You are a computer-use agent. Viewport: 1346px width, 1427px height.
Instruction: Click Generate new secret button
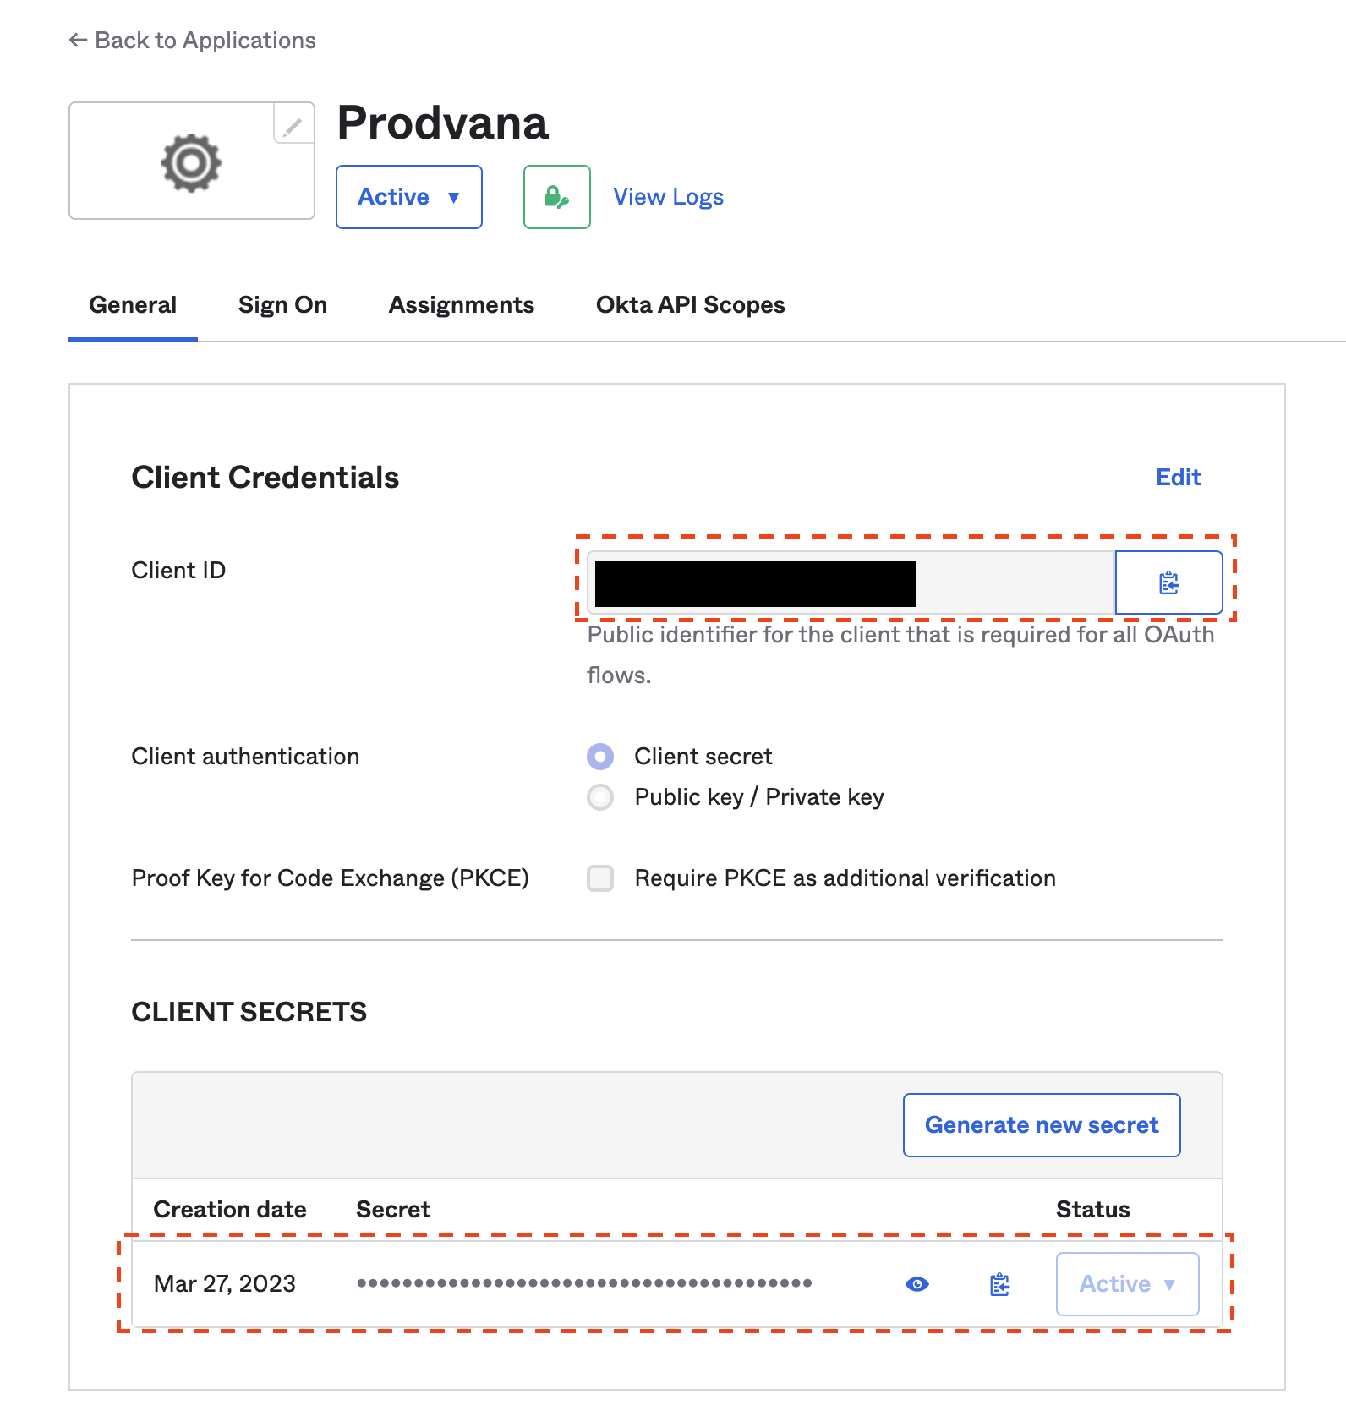[x=1042, y=1125]
